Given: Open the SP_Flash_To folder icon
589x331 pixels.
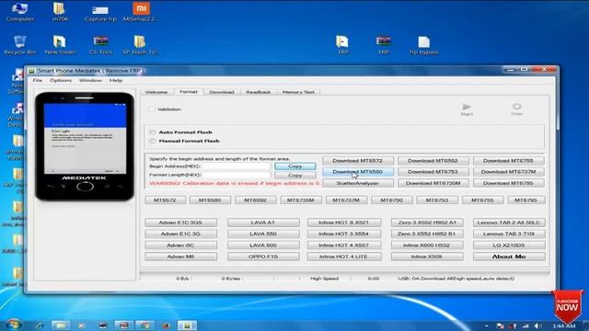Looking at the screenshot, I should pos(140,45).
